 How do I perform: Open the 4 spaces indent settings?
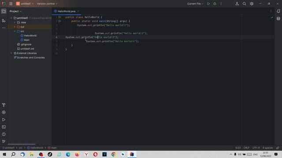[x=267, y=148]
